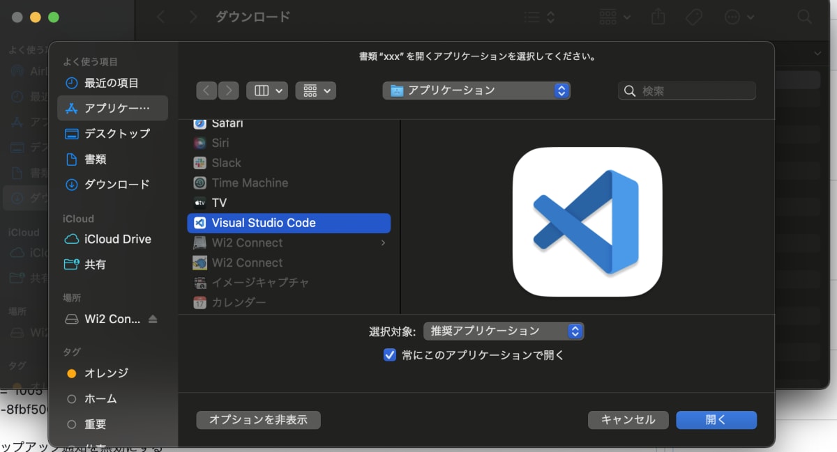The height and width of the screenshot is (452, 837).
Task: Click the Wi2 Connect folder icon with chevron
Action: pos(200,243)
